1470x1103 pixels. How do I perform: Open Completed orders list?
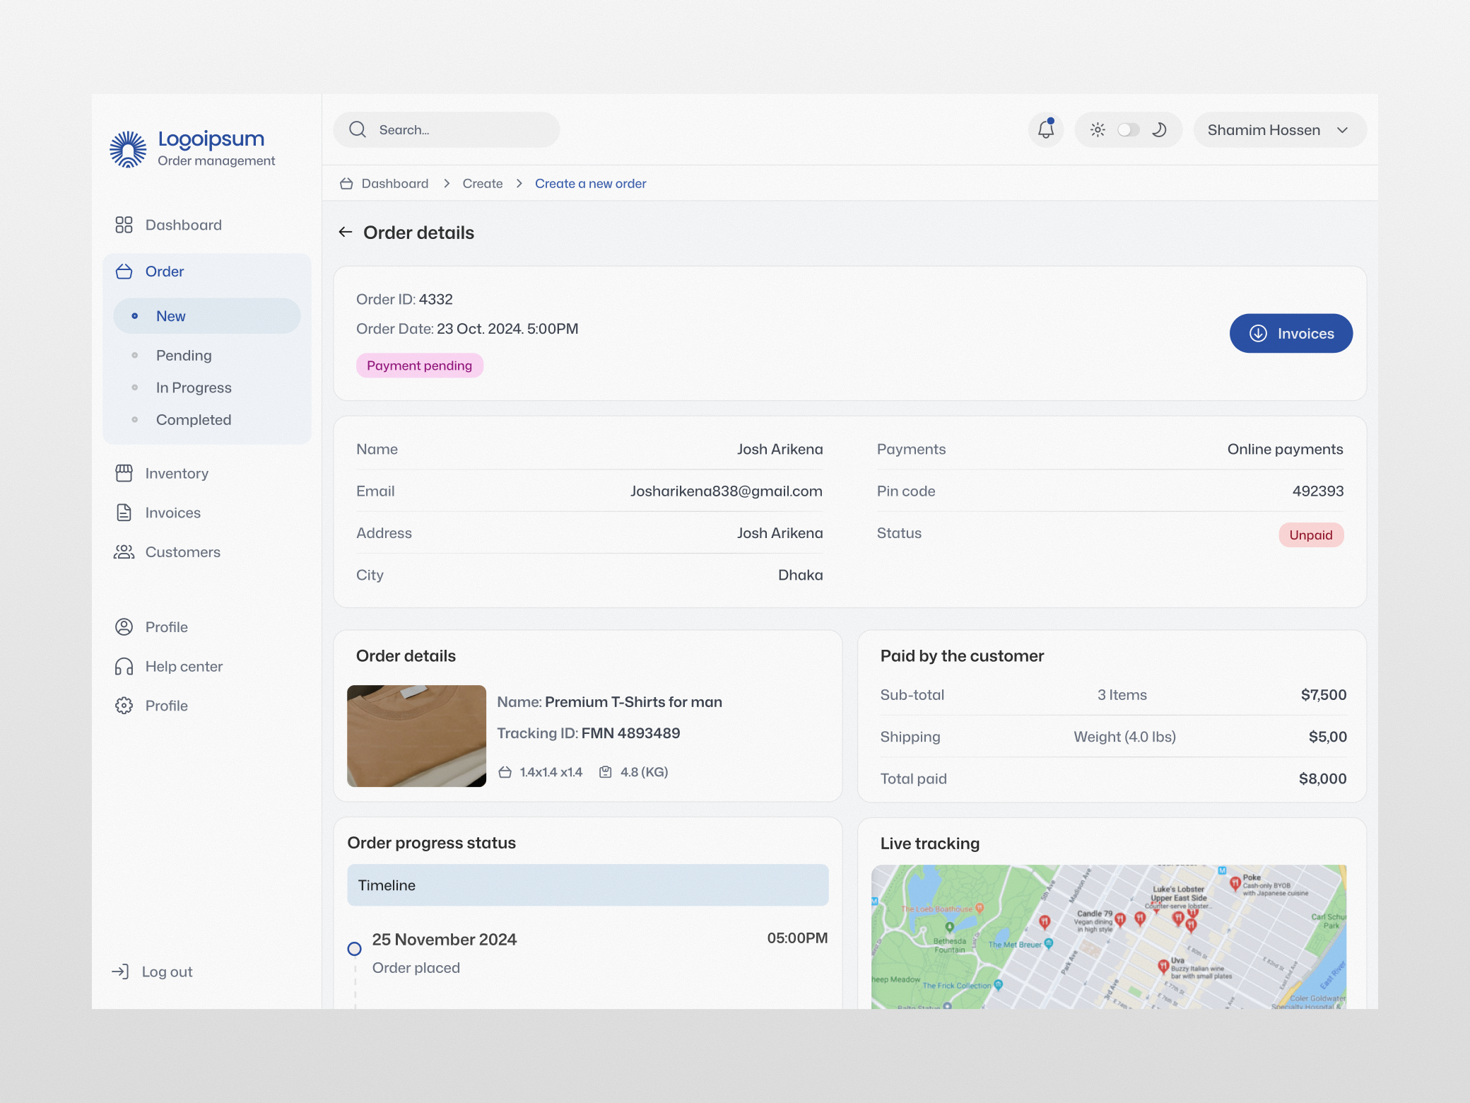194,419
